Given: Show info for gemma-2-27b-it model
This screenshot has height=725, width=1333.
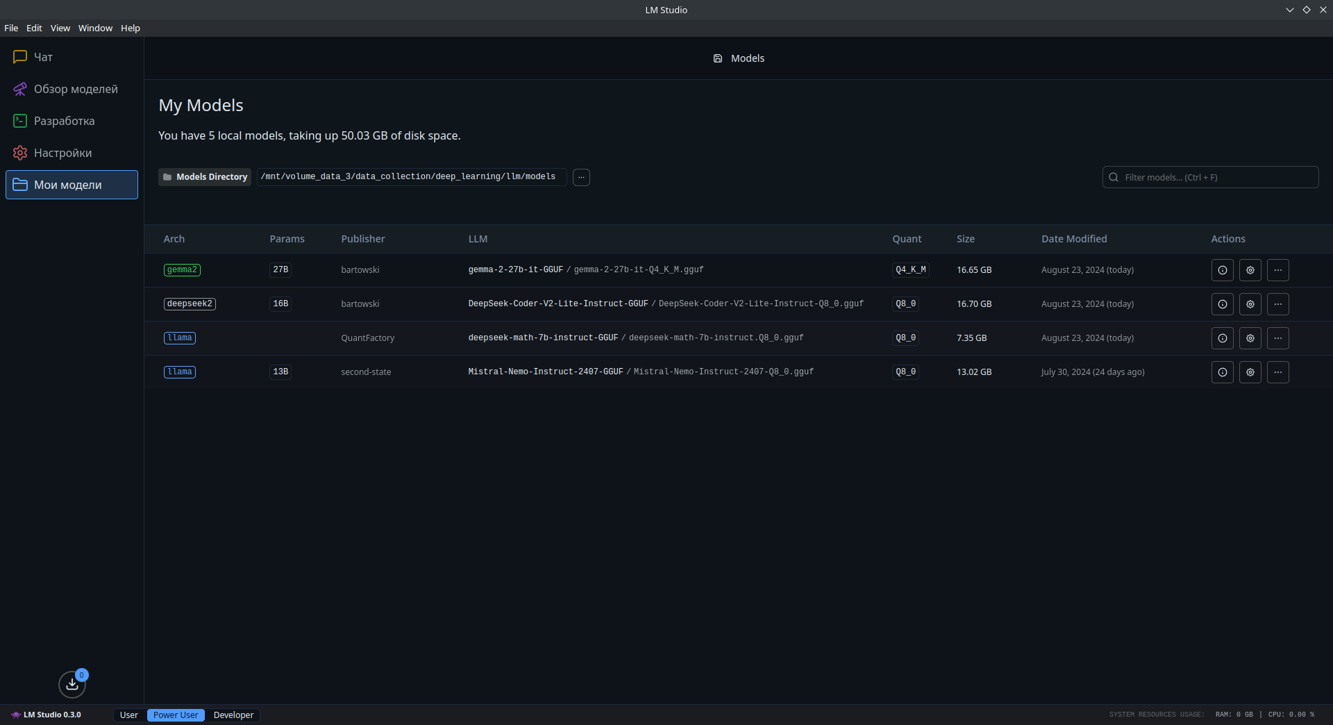Looking at the screenshot, I should tap(1222, 270).
